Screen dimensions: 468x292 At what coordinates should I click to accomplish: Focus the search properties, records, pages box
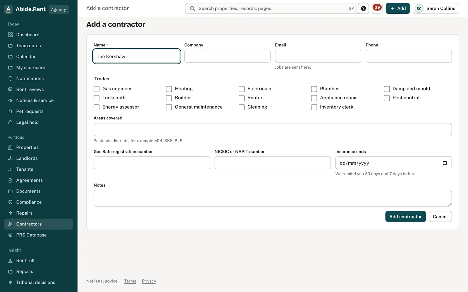click(x=272, y=8)
